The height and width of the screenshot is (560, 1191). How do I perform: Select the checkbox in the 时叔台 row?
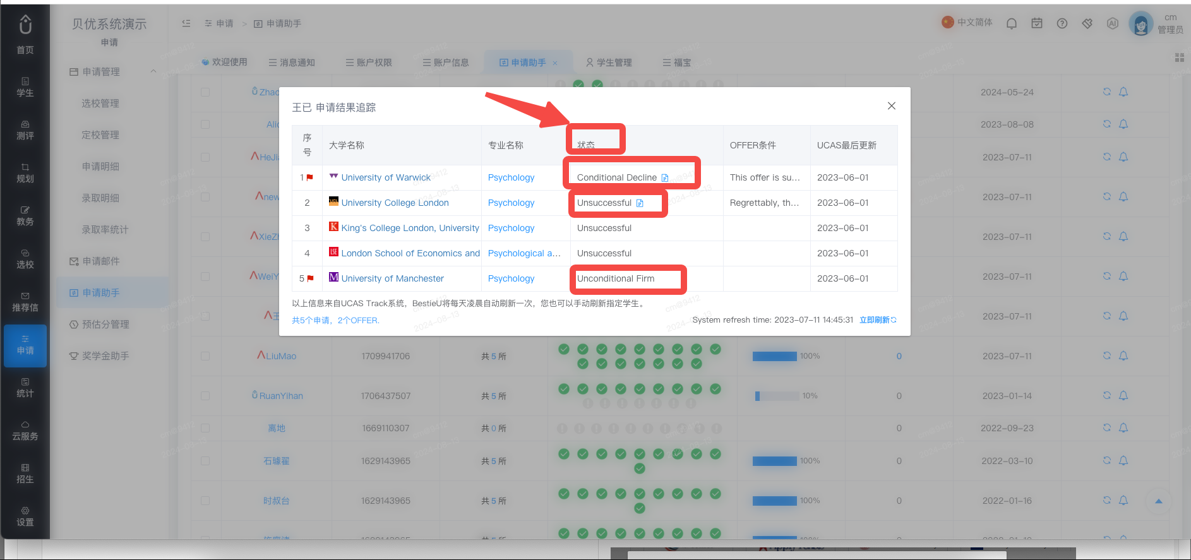click(205, 501)
